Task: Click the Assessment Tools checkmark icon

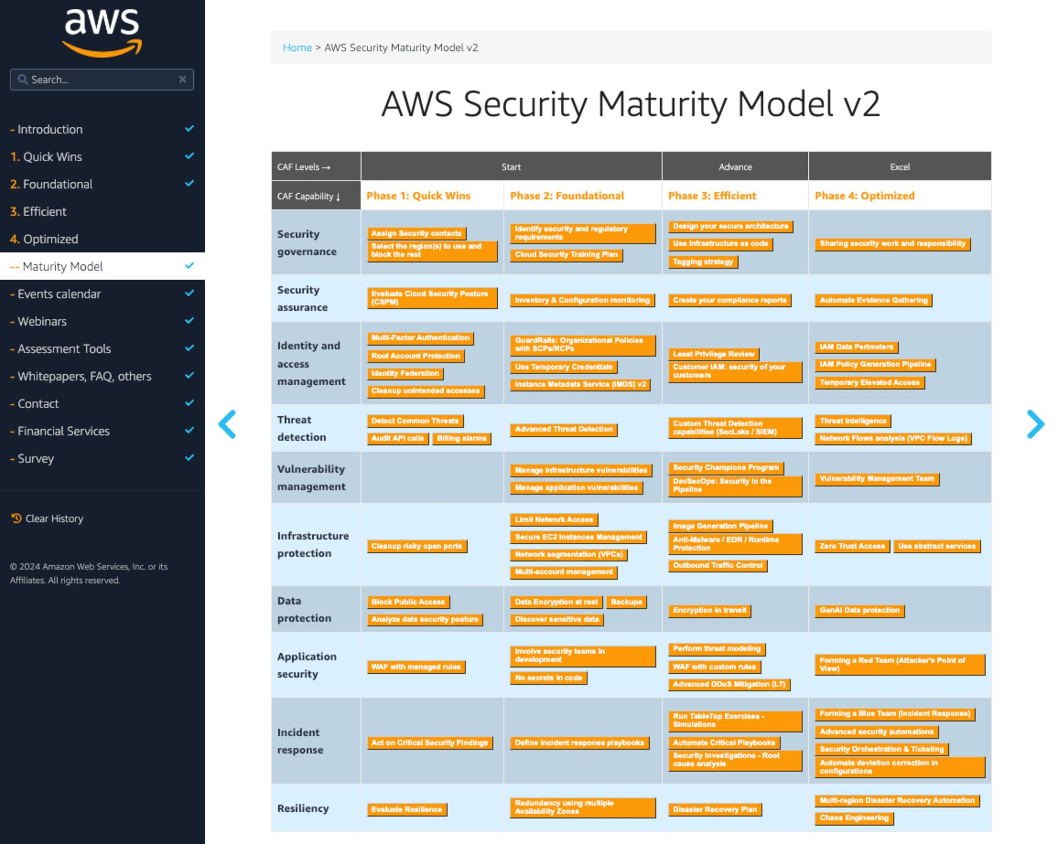Action: point(189,348)
